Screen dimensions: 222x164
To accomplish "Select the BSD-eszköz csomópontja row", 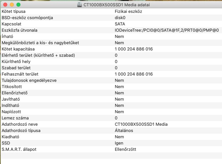I will point(111,17).
